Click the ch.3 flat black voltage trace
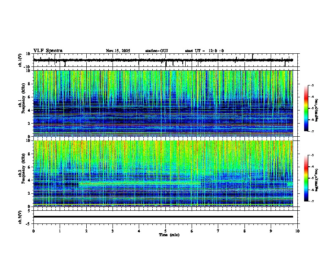This screenshot has height=259, width=335. point(163,217)
